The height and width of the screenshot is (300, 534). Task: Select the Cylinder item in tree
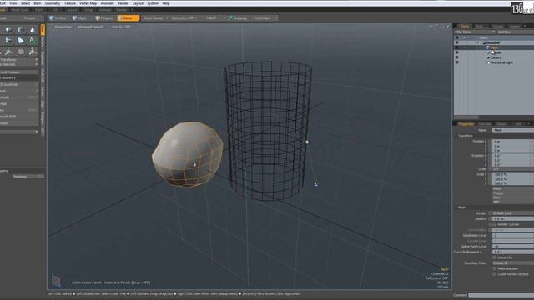[x=496, y=52]
